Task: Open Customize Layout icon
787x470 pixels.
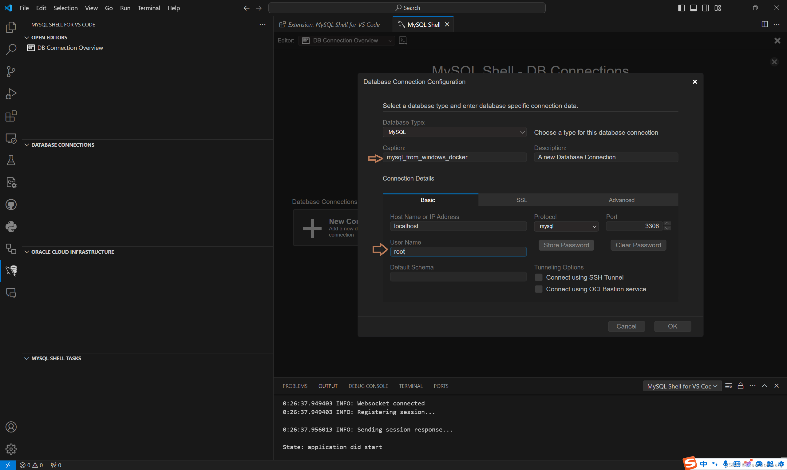Action: [x=718, y=8]
